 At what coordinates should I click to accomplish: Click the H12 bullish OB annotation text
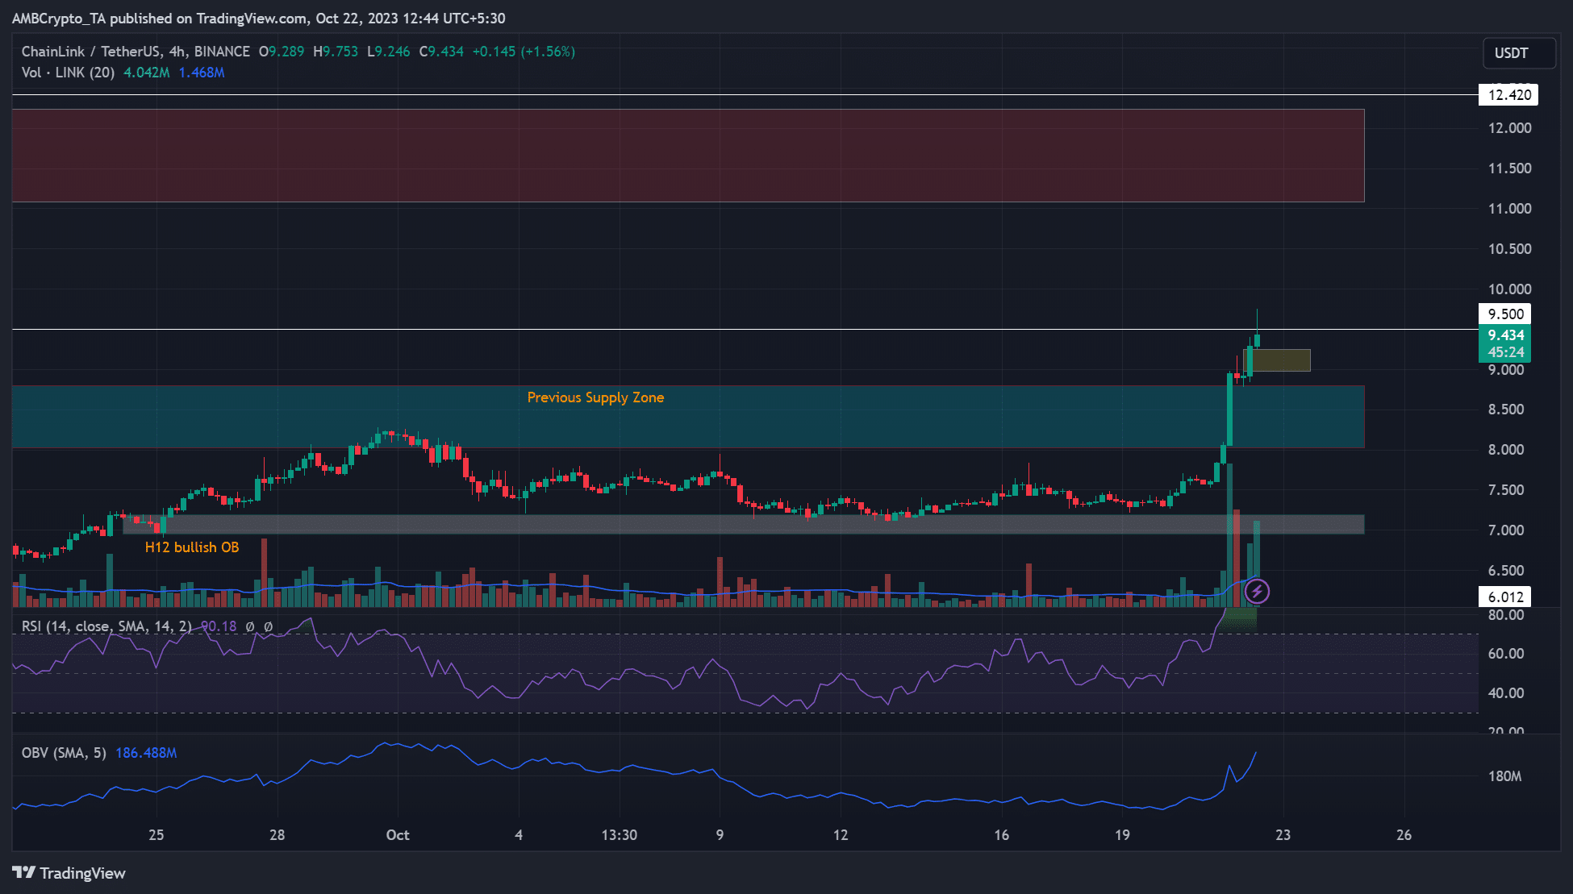(192, 547)
